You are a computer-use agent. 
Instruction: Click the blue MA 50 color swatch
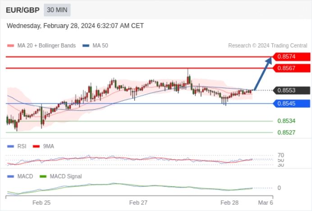[86, 45]
